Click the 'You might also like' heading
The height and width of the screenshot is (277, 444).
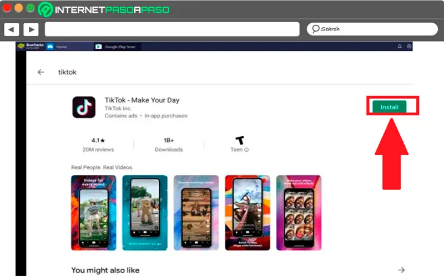[105, 270]
